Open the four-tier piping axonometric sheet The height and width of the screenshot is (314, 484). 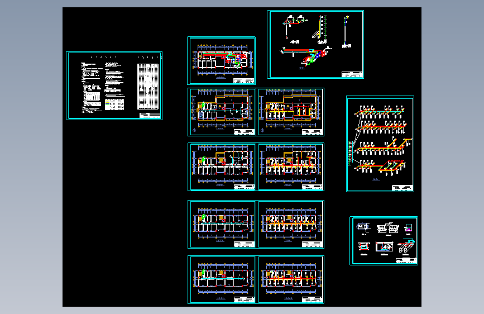(380, 144)
